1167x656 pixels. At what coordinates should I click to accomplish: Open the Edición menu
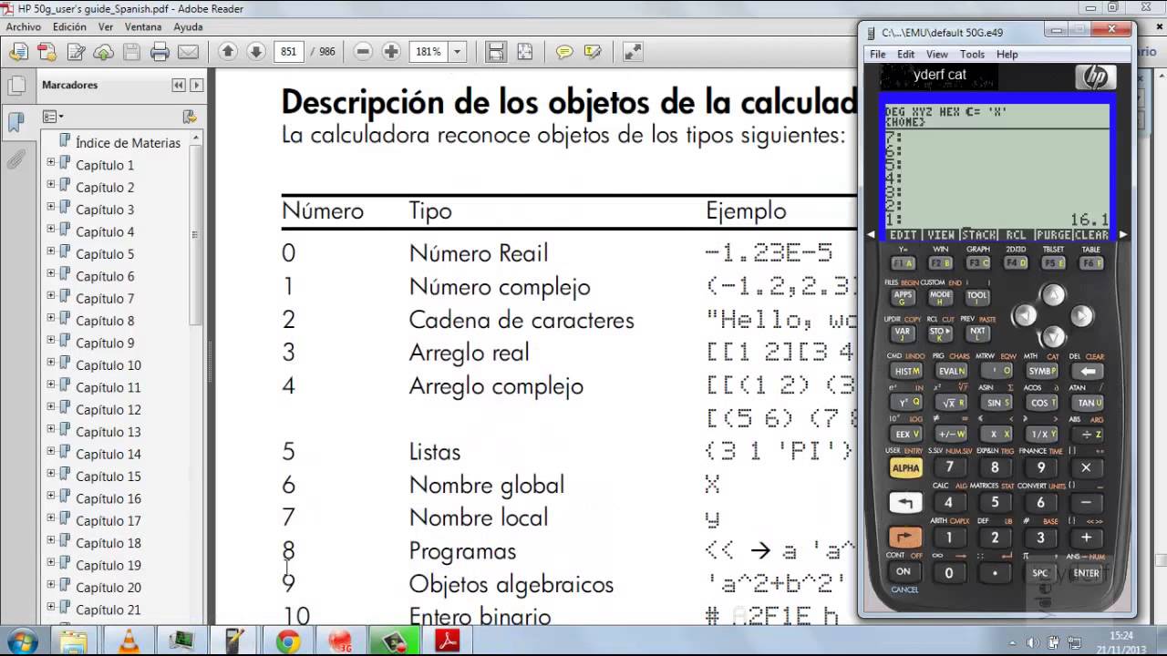[x=69, y=27]
